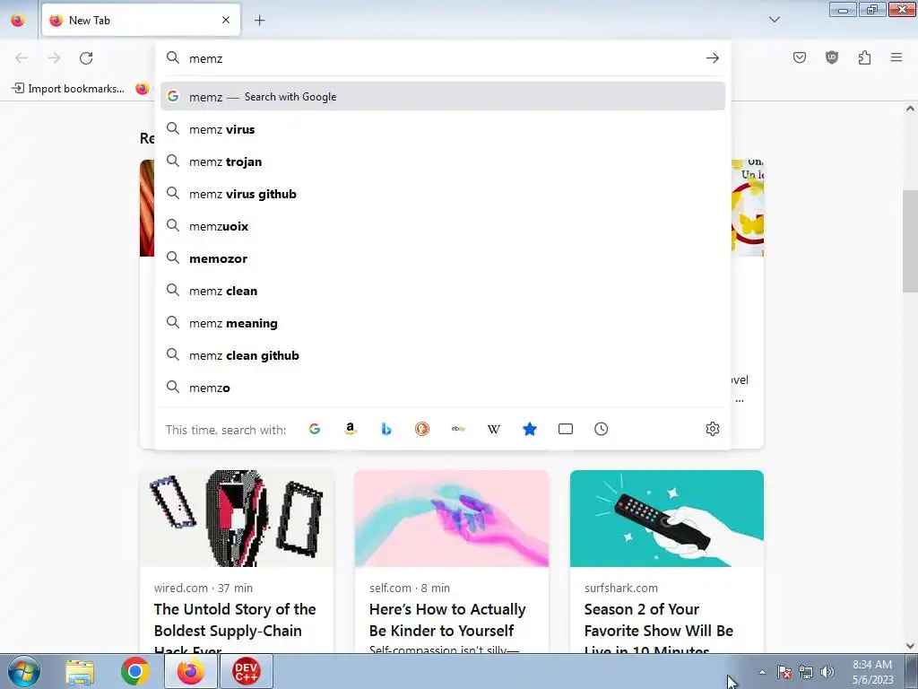Click the Firefox taskbar button
The width and height of the screenshot is (918, 689).
tap(191, 671)
